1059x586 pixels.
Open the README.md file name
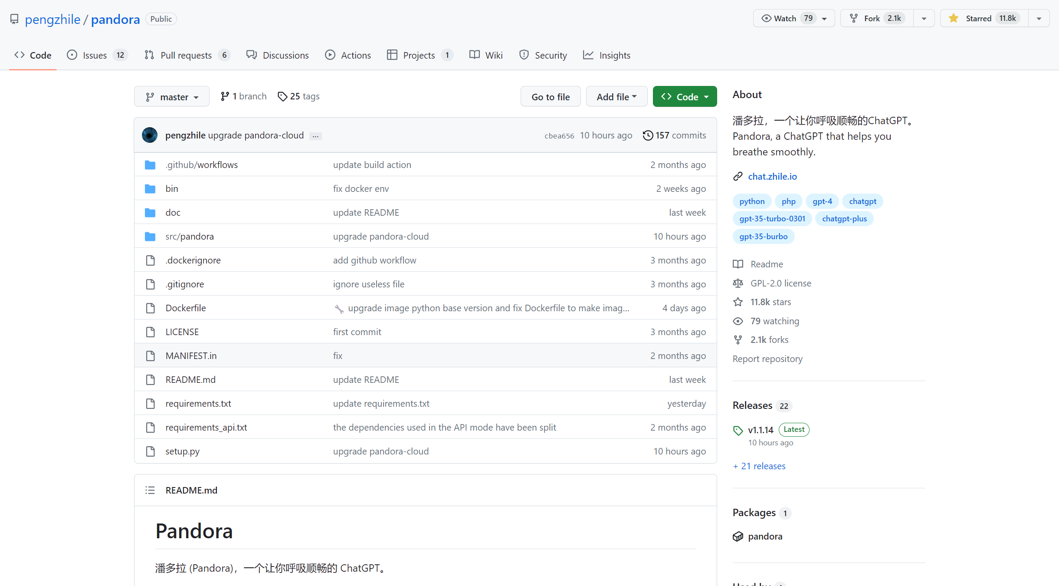[x=190, y=380]
